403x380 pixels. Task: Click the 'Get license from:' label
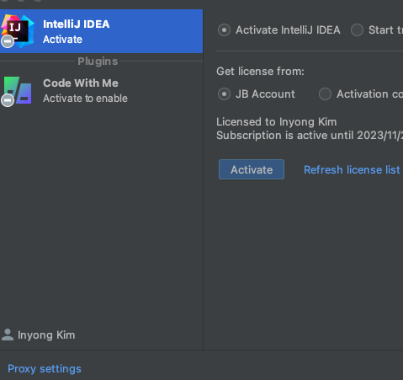[x=260, y=72]
